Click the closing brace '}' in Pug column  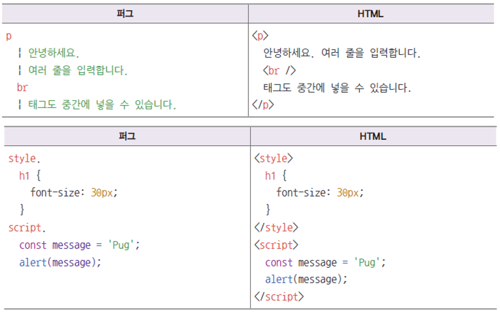[x=22, y=210]
